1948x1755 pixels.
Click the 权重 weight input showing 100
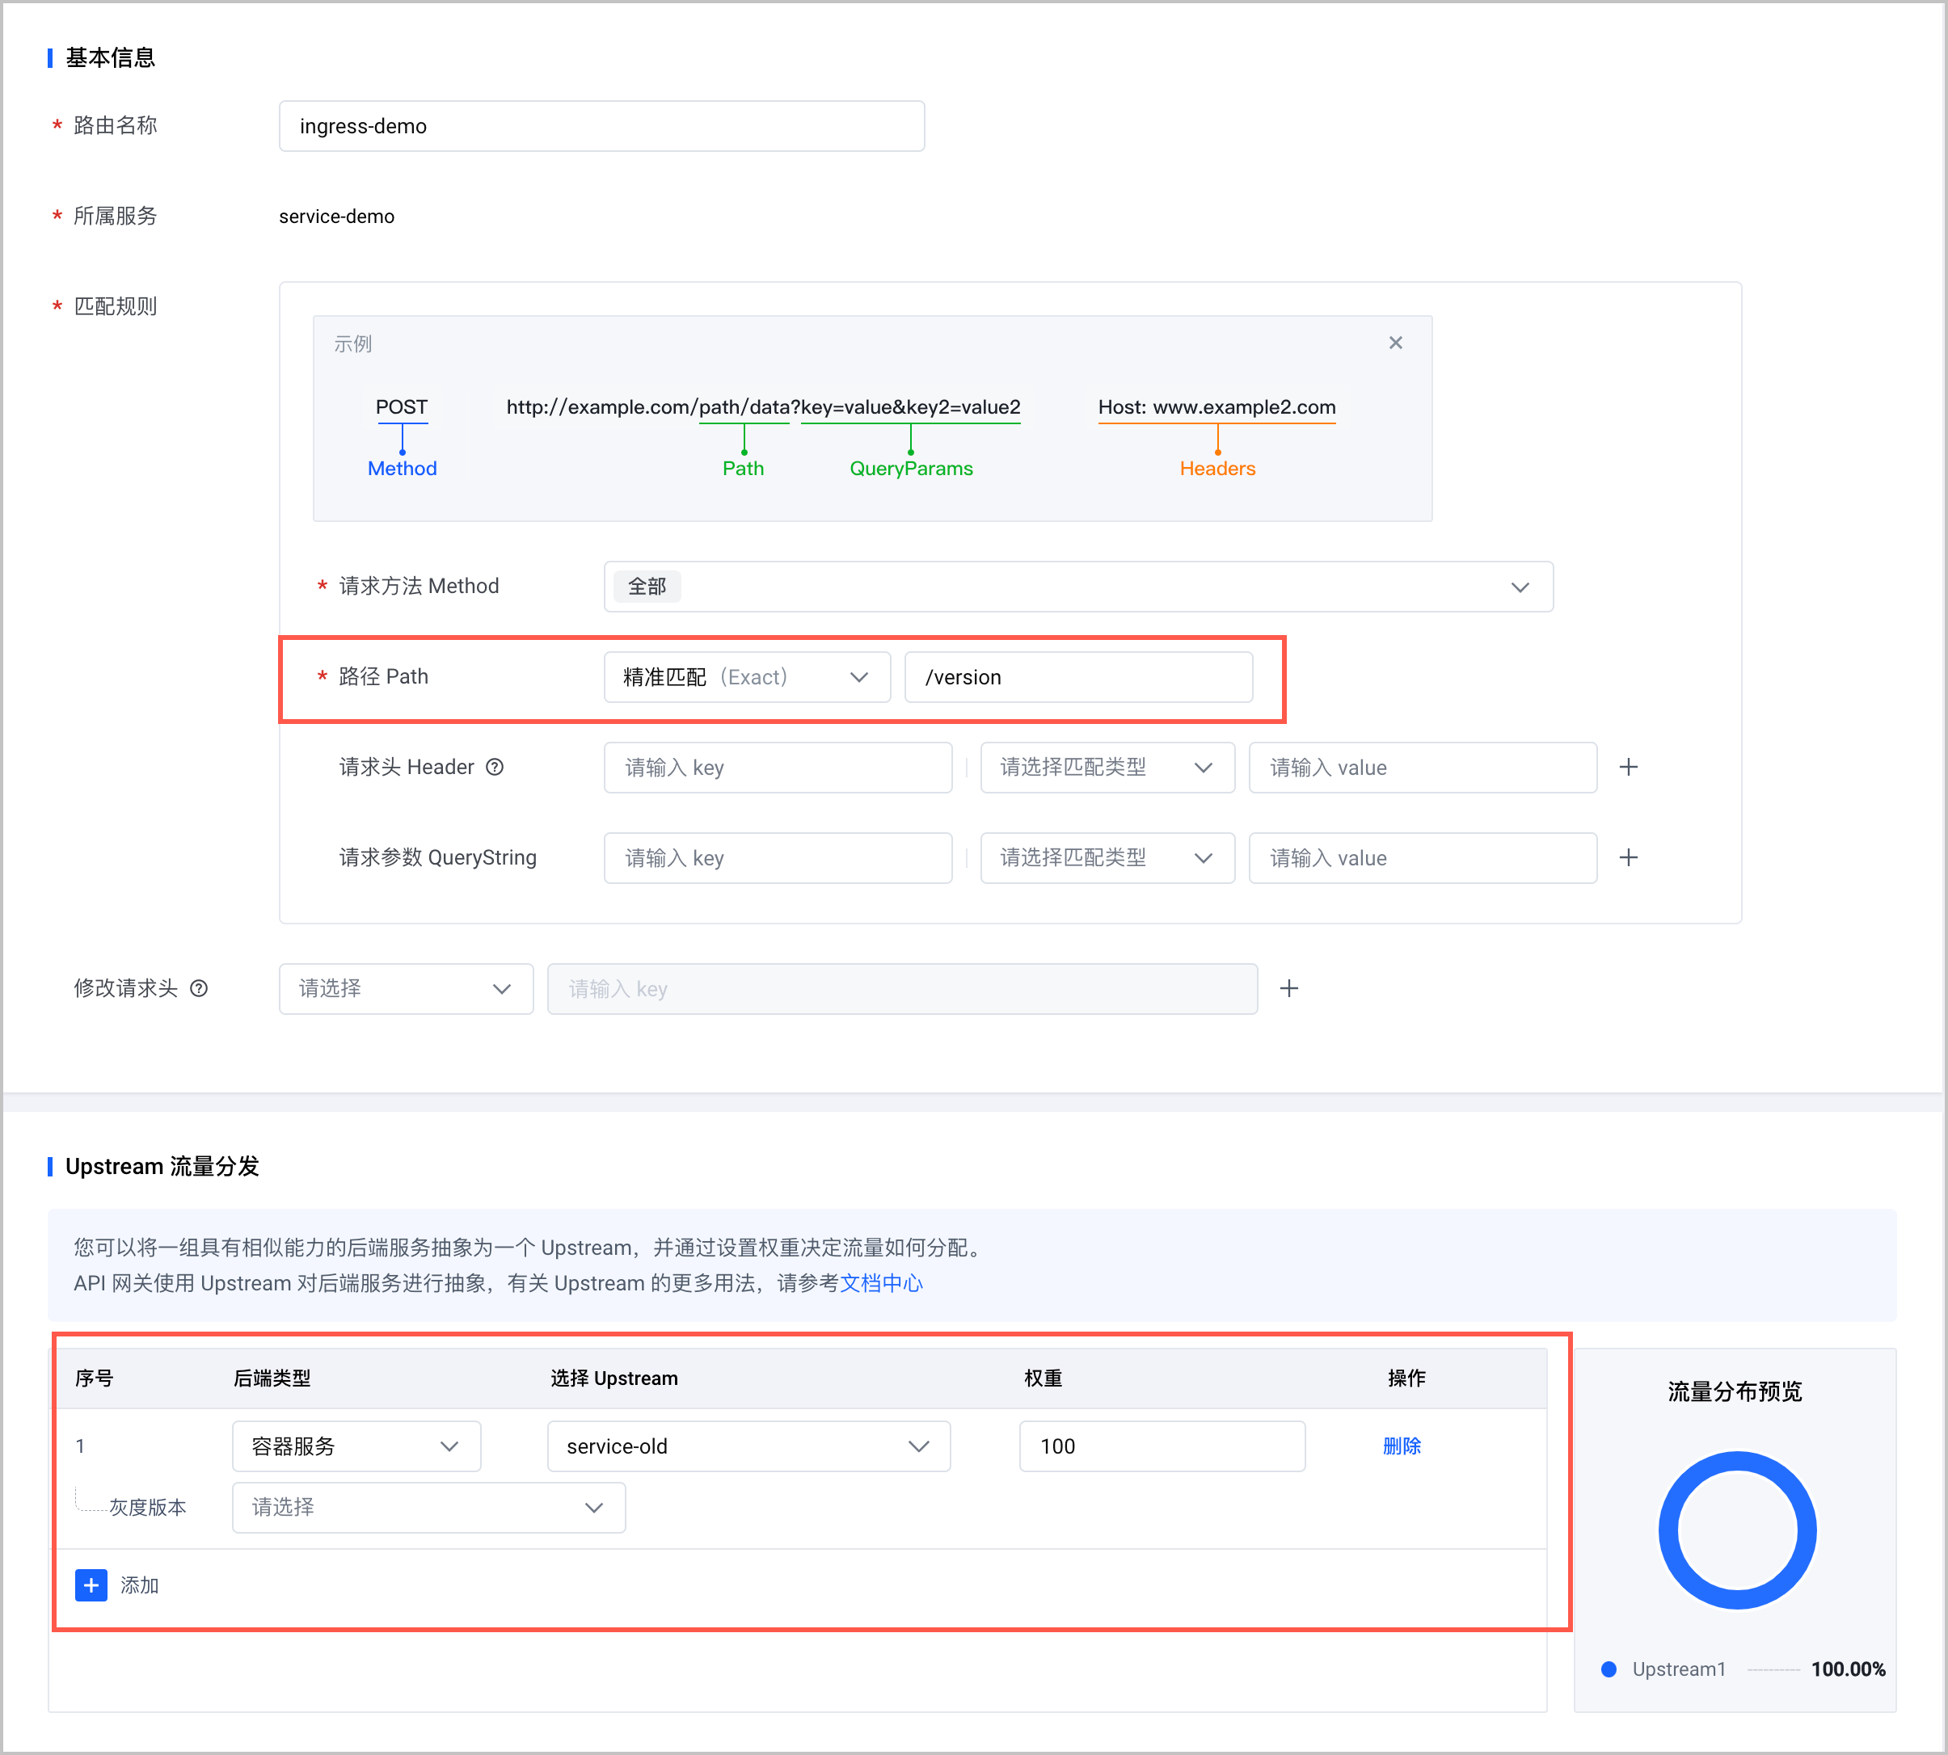tap(1162, 1446)
